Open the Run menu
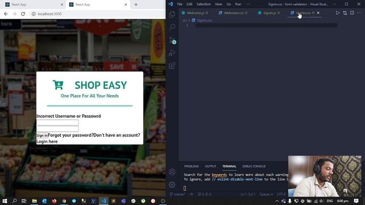 pyautogui.click(x=238, y=4)
